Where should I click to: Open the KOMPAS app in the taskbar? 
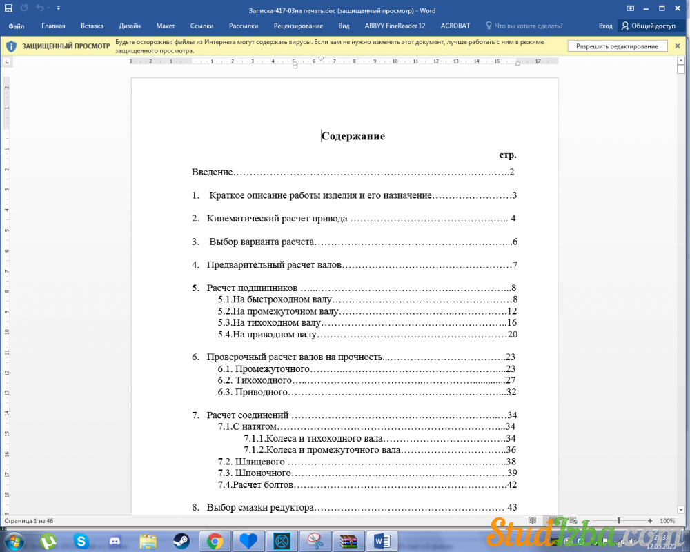(282, 540)
